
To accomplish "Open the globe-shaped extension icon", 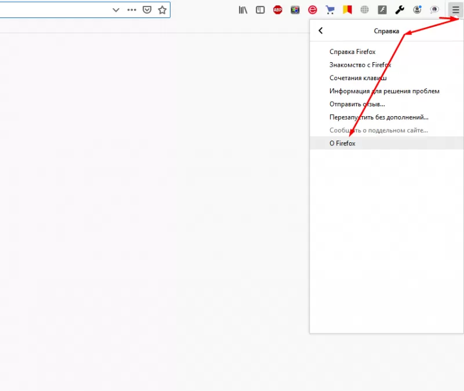I will (x=364, y=10).
